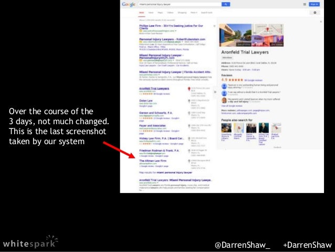This screenshot has width=335, height=252.
Task: Open Phillips Law Firm ad result
Action: point(171,27)
